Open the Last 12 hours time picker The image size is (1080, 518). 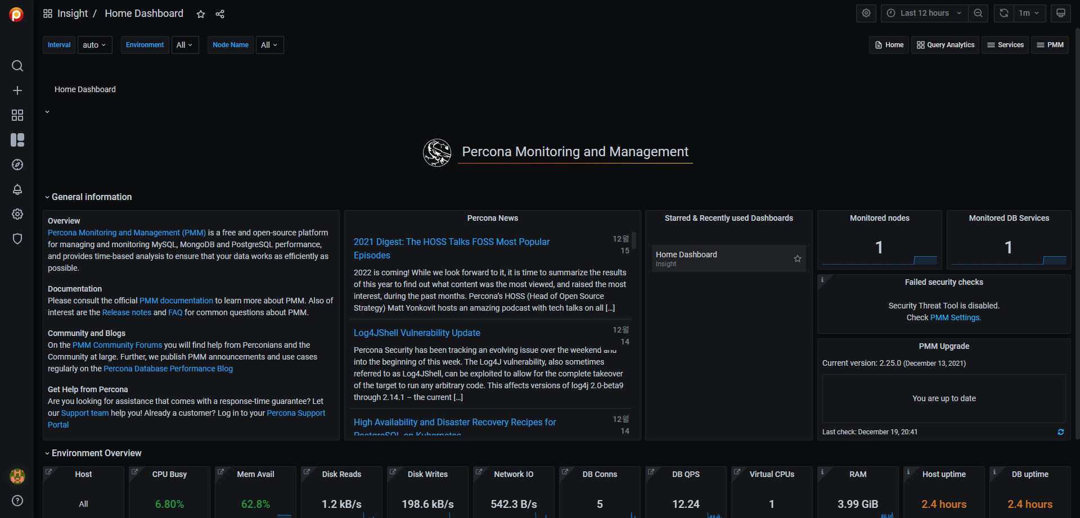[x=924, y=13]
